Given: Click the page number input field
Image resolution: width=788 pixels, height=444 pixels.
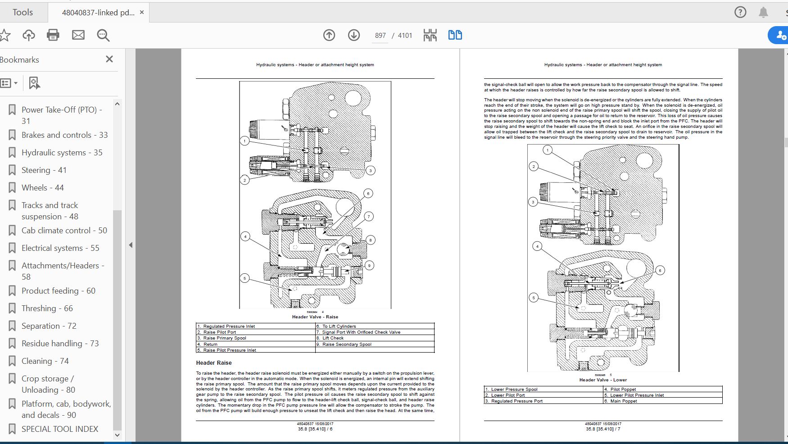Looking at the screenshot, I should (380, 36).
